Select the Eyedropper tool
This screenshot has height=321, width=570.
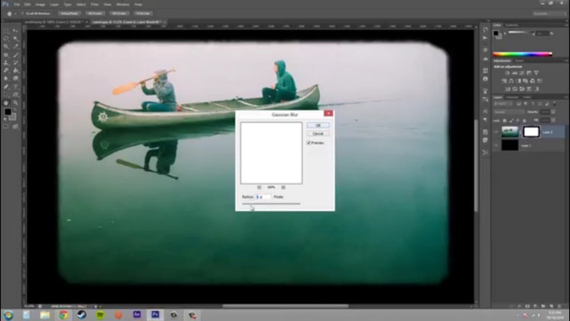pos(16,46)
